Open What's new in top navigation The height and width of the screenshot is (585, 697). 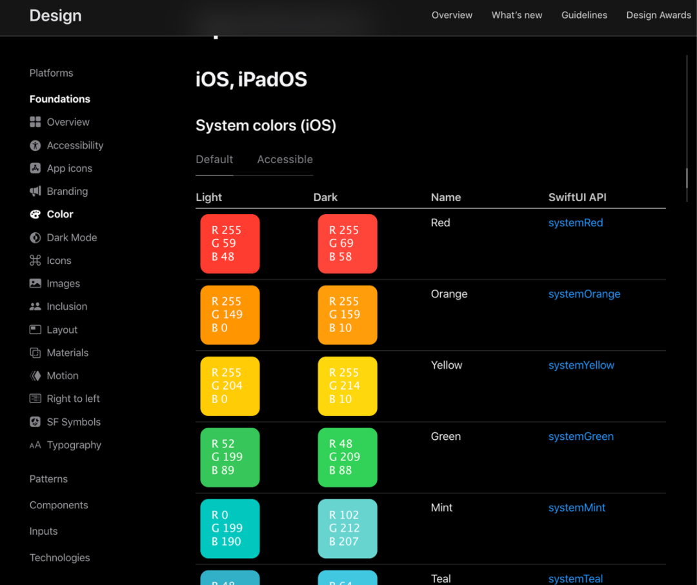pos(516,15)
